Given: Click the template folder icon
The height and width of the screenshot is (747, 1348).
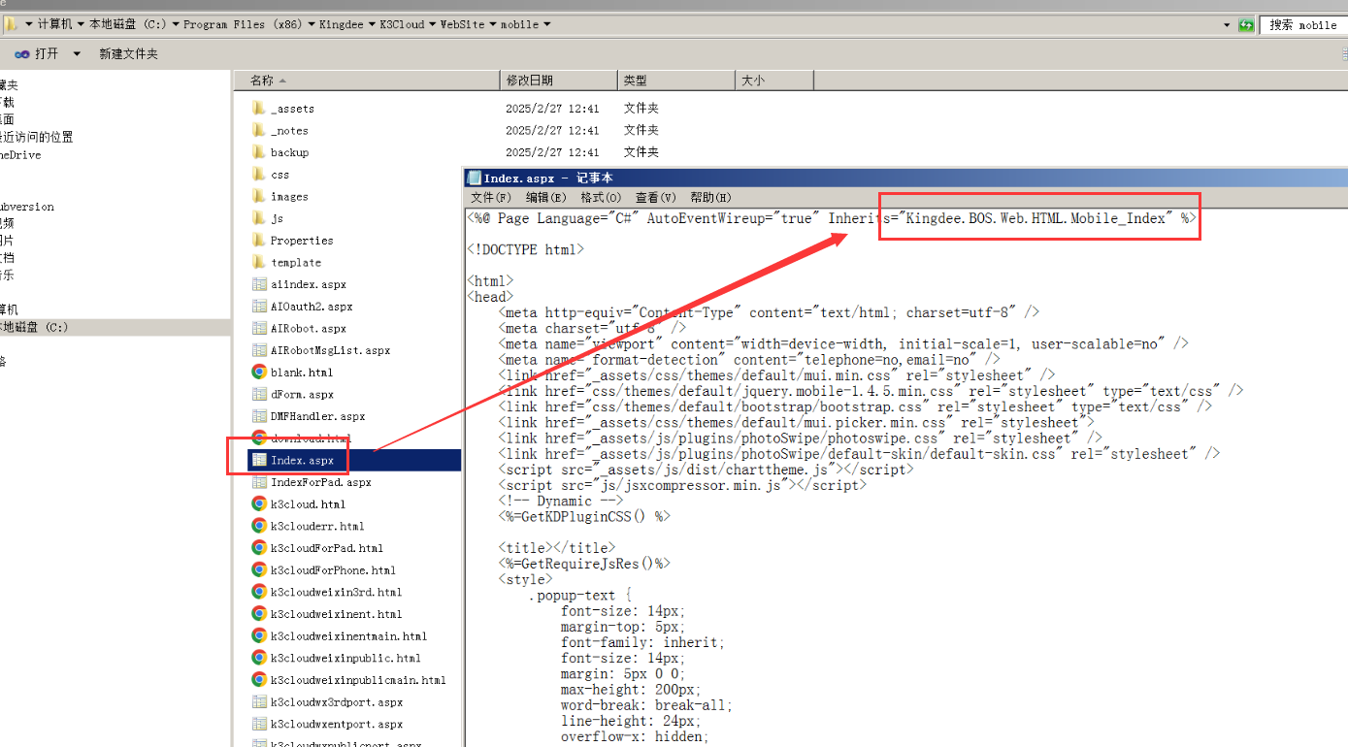Looking at the screenshot, I should (258, 262).
